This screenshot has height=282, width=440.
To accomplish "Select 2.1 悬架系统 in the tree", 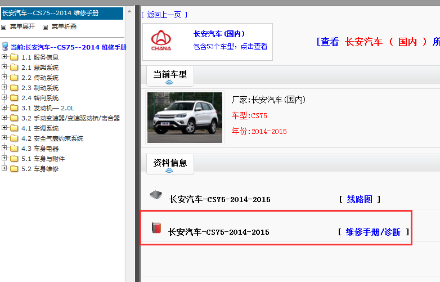I will (x=40, y=68).
